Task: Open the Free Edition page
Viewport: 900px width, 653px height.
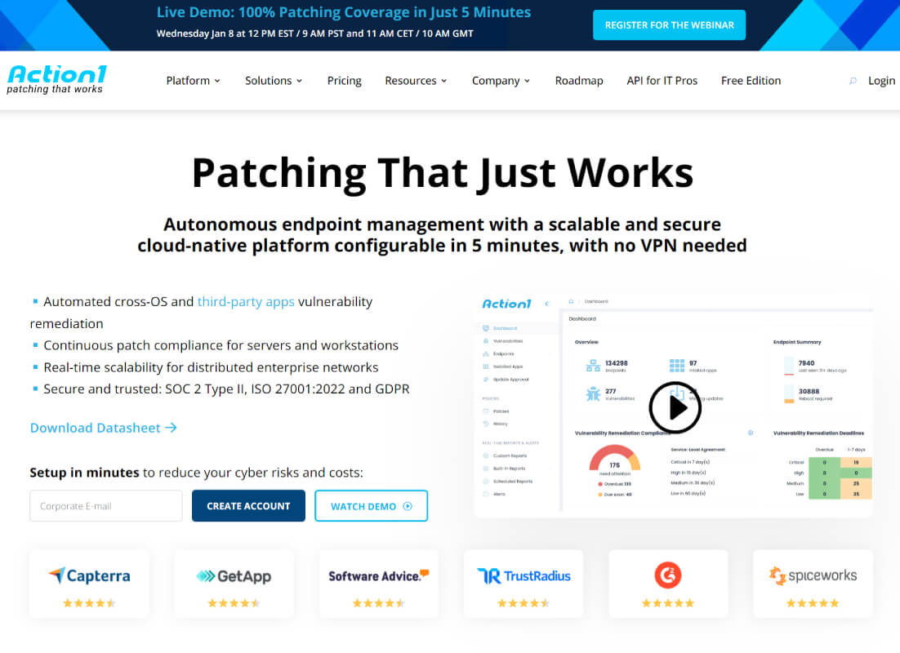Action: tap(751, 81)
